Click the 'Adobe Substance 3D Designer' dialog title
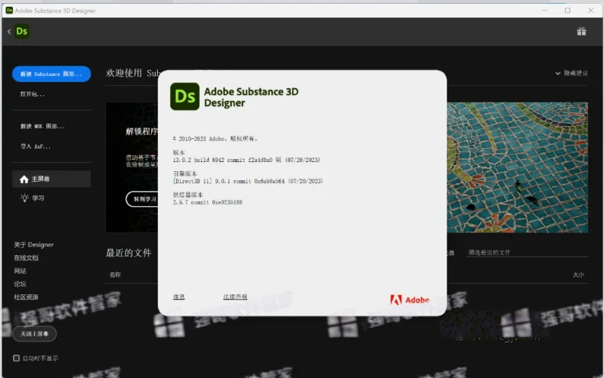The width and height of the screenshot is (604, 378). 251,97
